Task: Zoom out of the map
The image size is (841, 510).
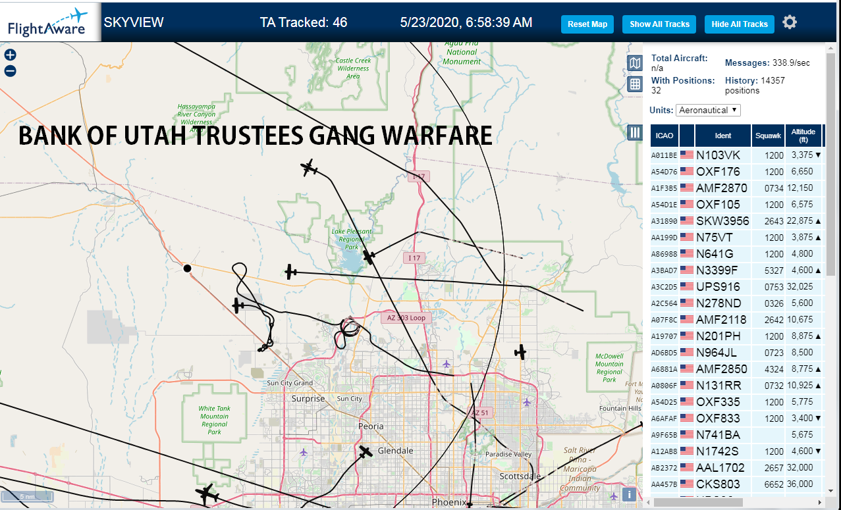Action: point(10,71)
